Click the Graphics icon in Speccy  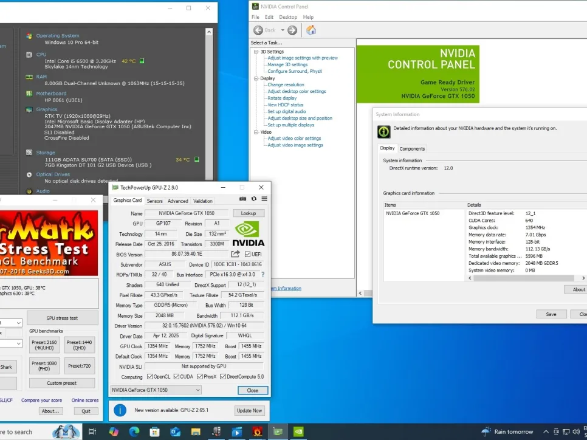[29, 109]
